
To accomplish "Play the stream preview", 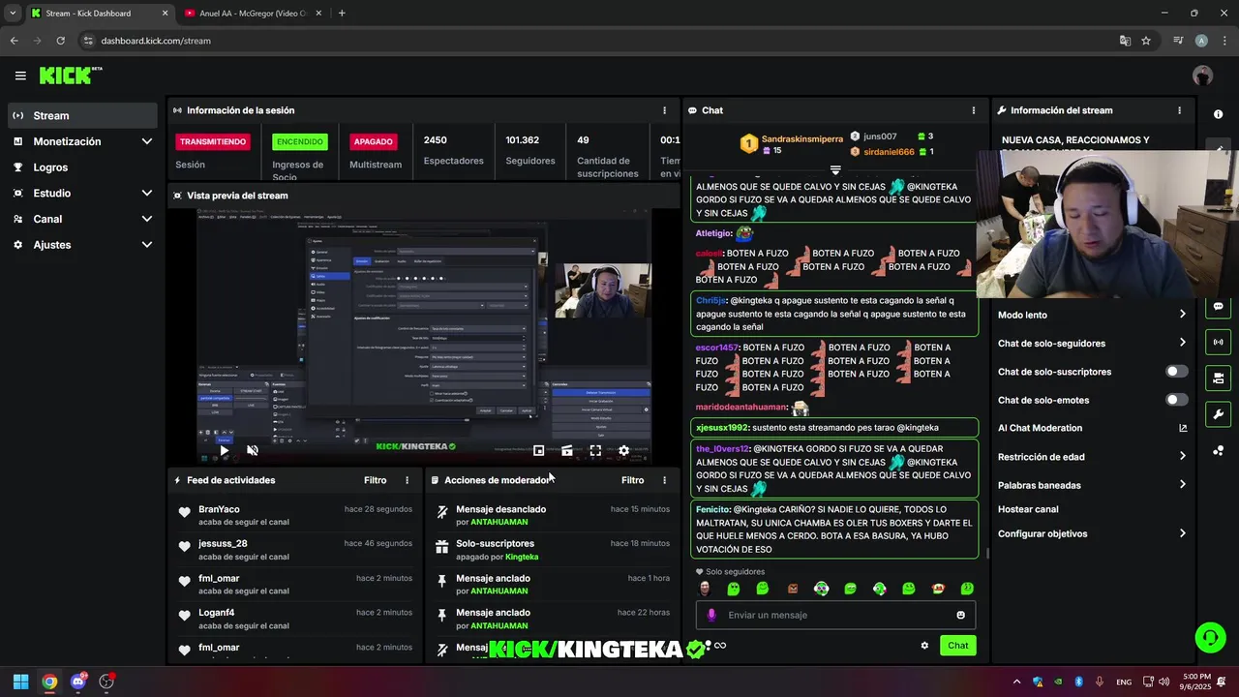I will [x=224, y=450].
